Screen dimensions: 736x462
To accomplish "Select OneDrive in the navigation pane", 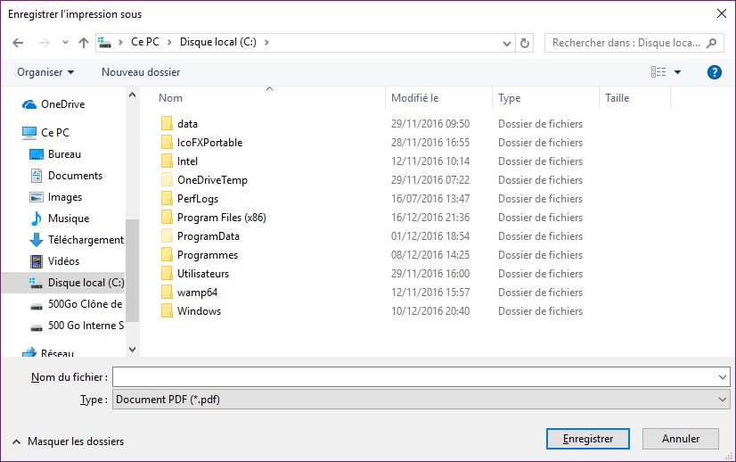I will coord(63,104).
